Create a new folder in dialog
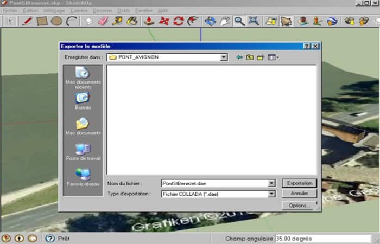 pos(261,57)
